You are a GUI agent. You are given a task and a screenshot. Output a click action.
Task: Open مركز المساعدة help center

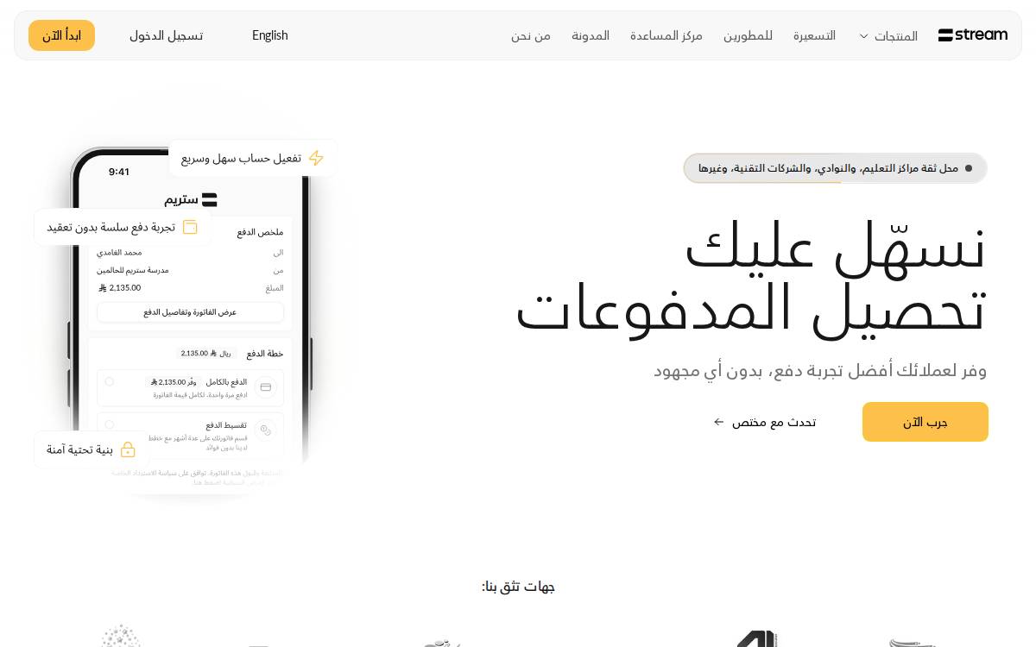pyautogui.click(x=666, y=35)
